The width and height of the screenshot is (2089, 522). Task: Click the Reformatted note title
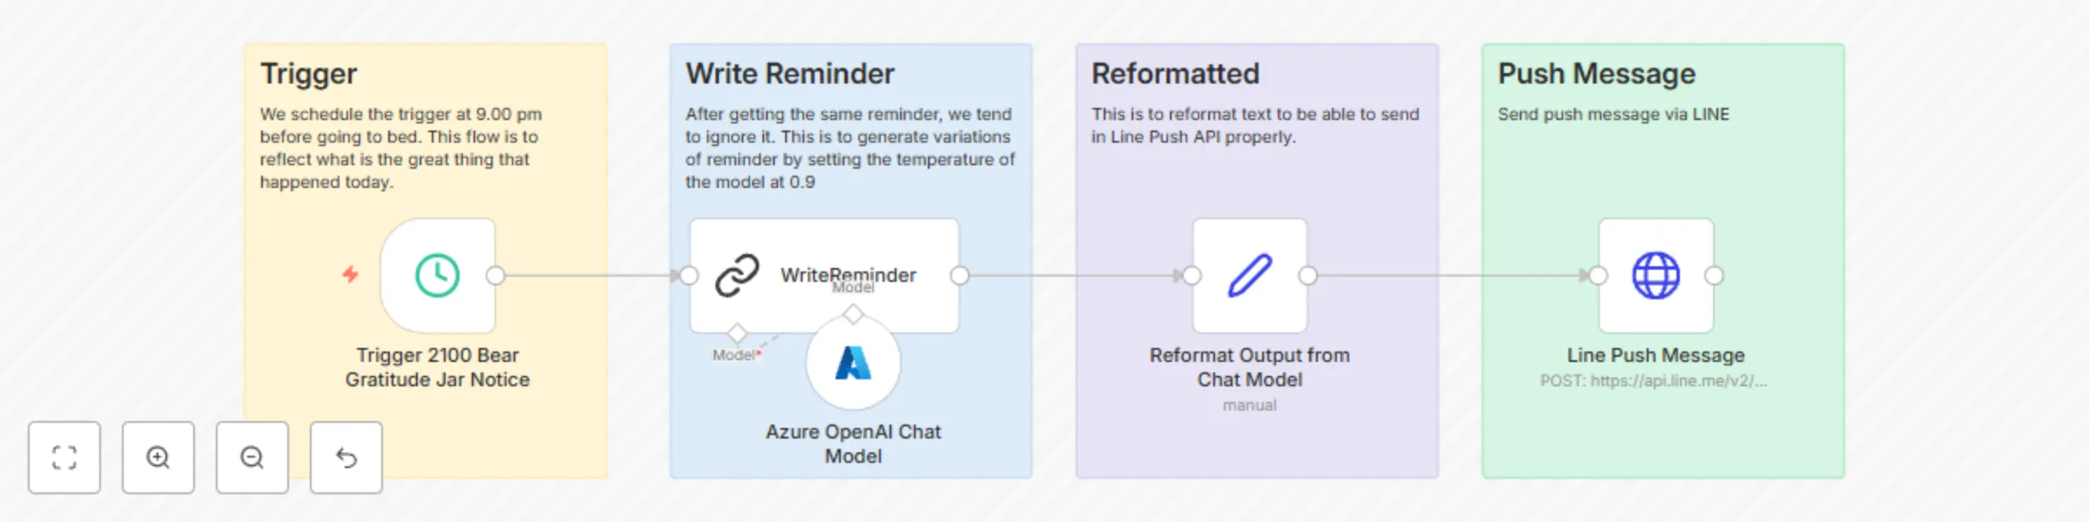tap(1175, 74)
